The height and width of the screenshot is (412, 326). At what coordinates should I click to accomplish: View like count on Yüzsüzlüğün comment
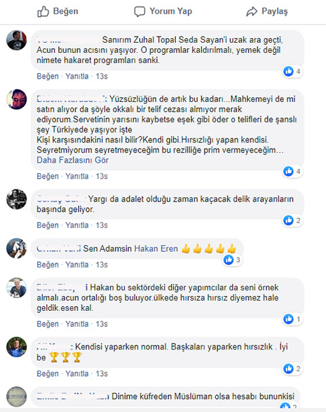292,171
